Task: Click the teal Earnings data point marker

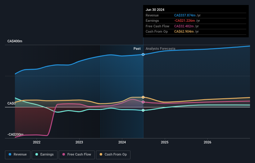Action: [x=143, y=110]
